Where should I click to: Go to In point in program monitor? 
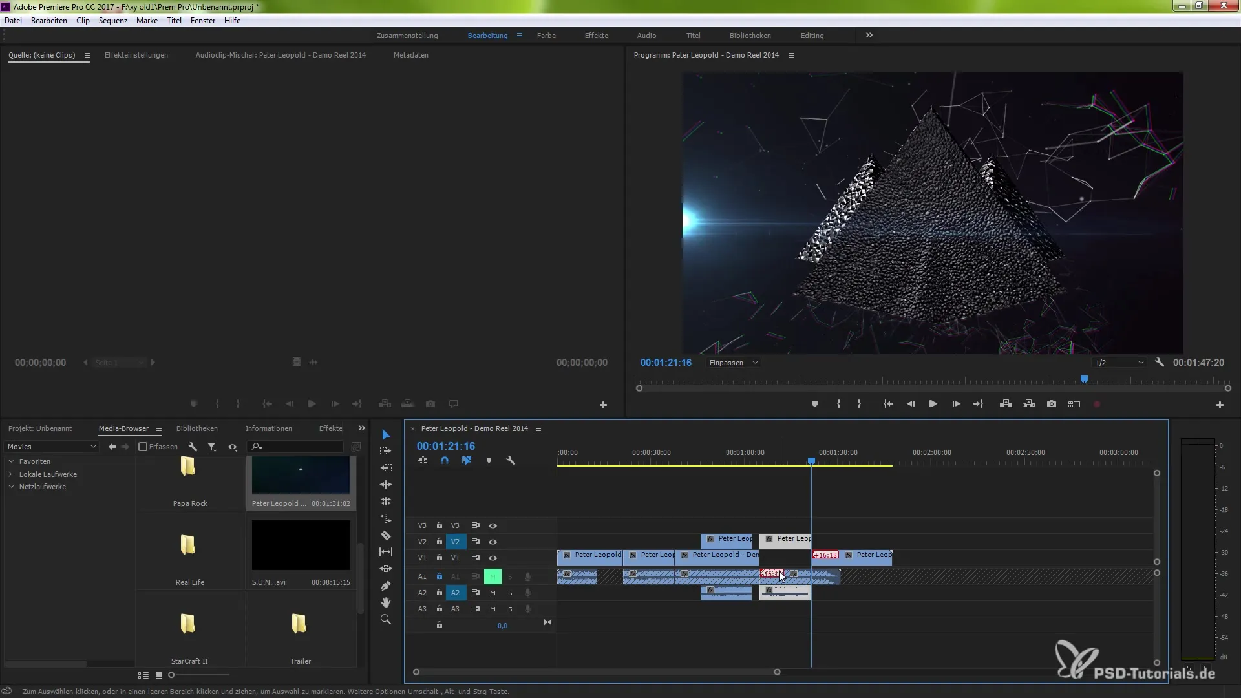(x=889, y=404)
